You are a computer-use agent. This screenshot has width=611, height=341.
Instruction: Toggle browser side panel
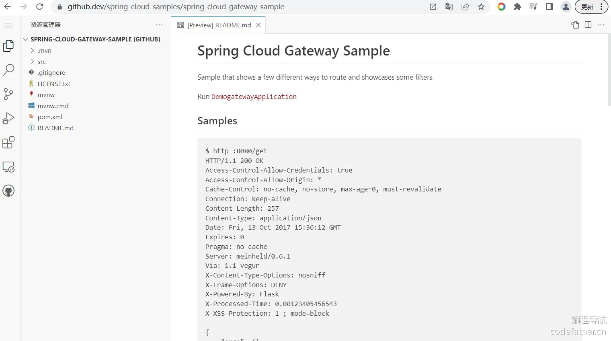(549, 7)
